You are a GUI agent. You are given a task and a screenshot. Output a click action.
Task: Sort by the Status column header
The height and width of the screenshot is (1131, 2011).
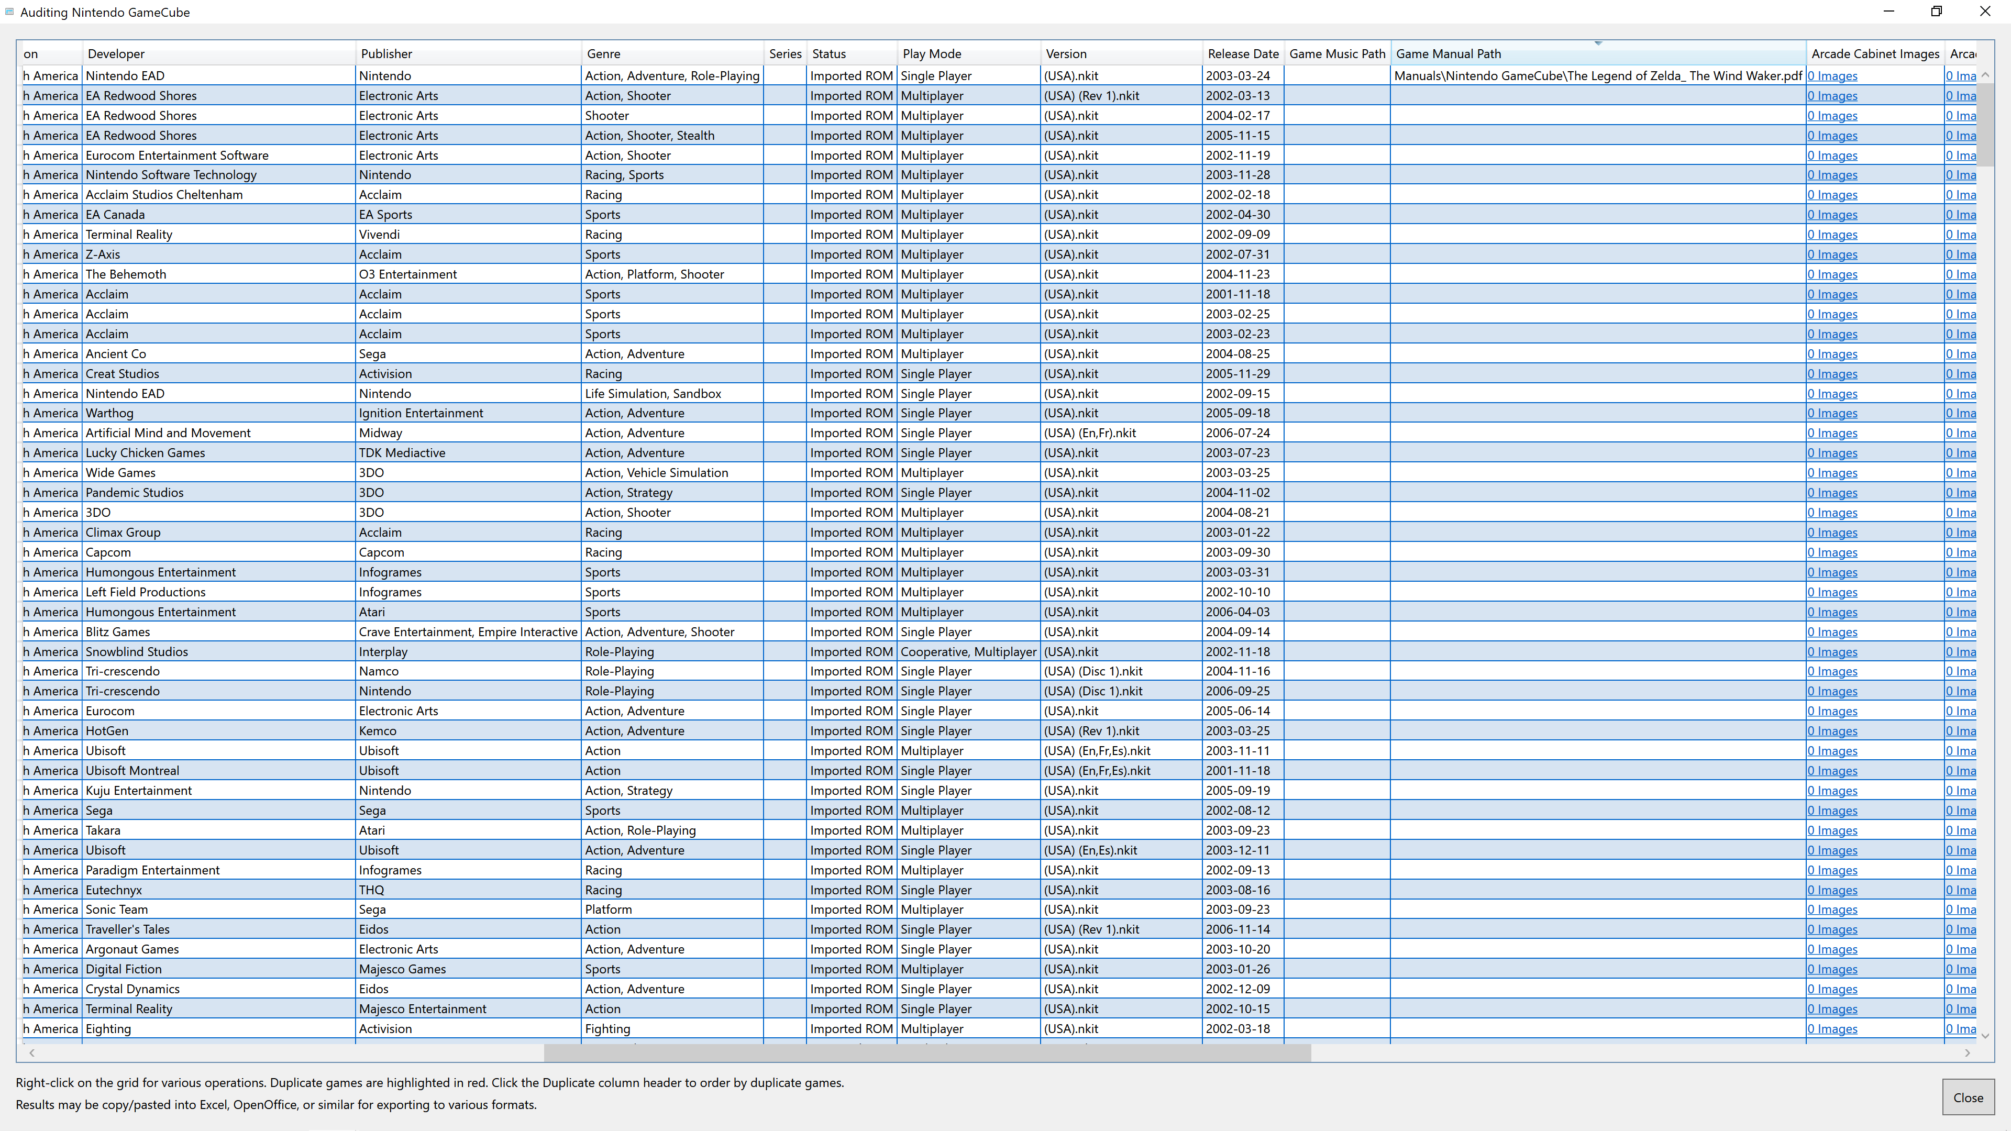[x=852, y=54]
